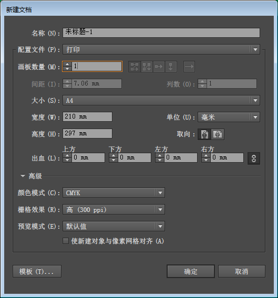Open the 预览模式 dropdown showing 默认值
The image size is (278, 298).
114,226
